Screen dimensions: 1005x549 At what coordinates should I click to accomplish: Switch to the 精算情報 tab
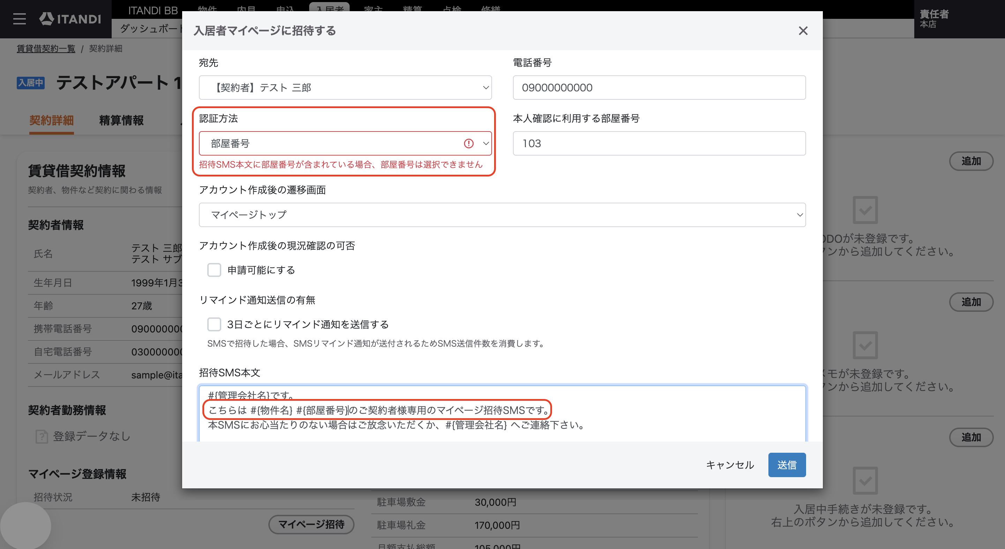(x=121, y=120)
